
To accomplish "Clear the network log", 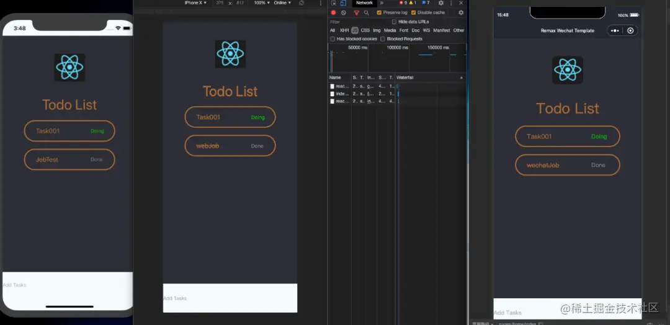I will coord(344,13).
